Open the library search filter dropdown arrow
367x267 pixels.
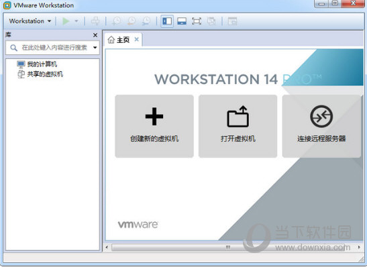coord(95,48)
